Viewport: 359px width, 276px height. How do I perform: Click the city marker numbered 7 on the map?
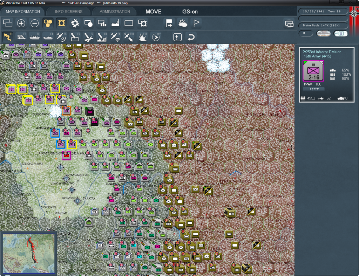point(72,189)
